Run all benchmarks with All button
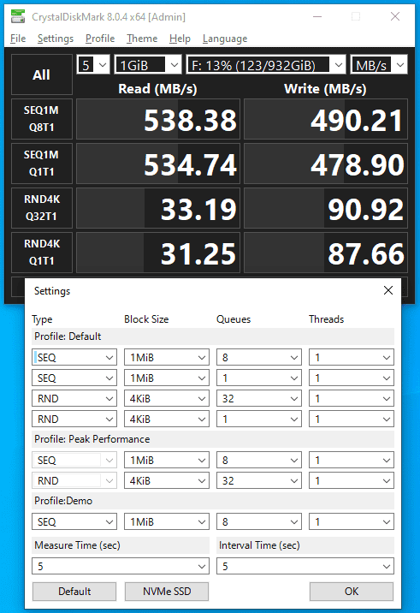 coord(42,74)
